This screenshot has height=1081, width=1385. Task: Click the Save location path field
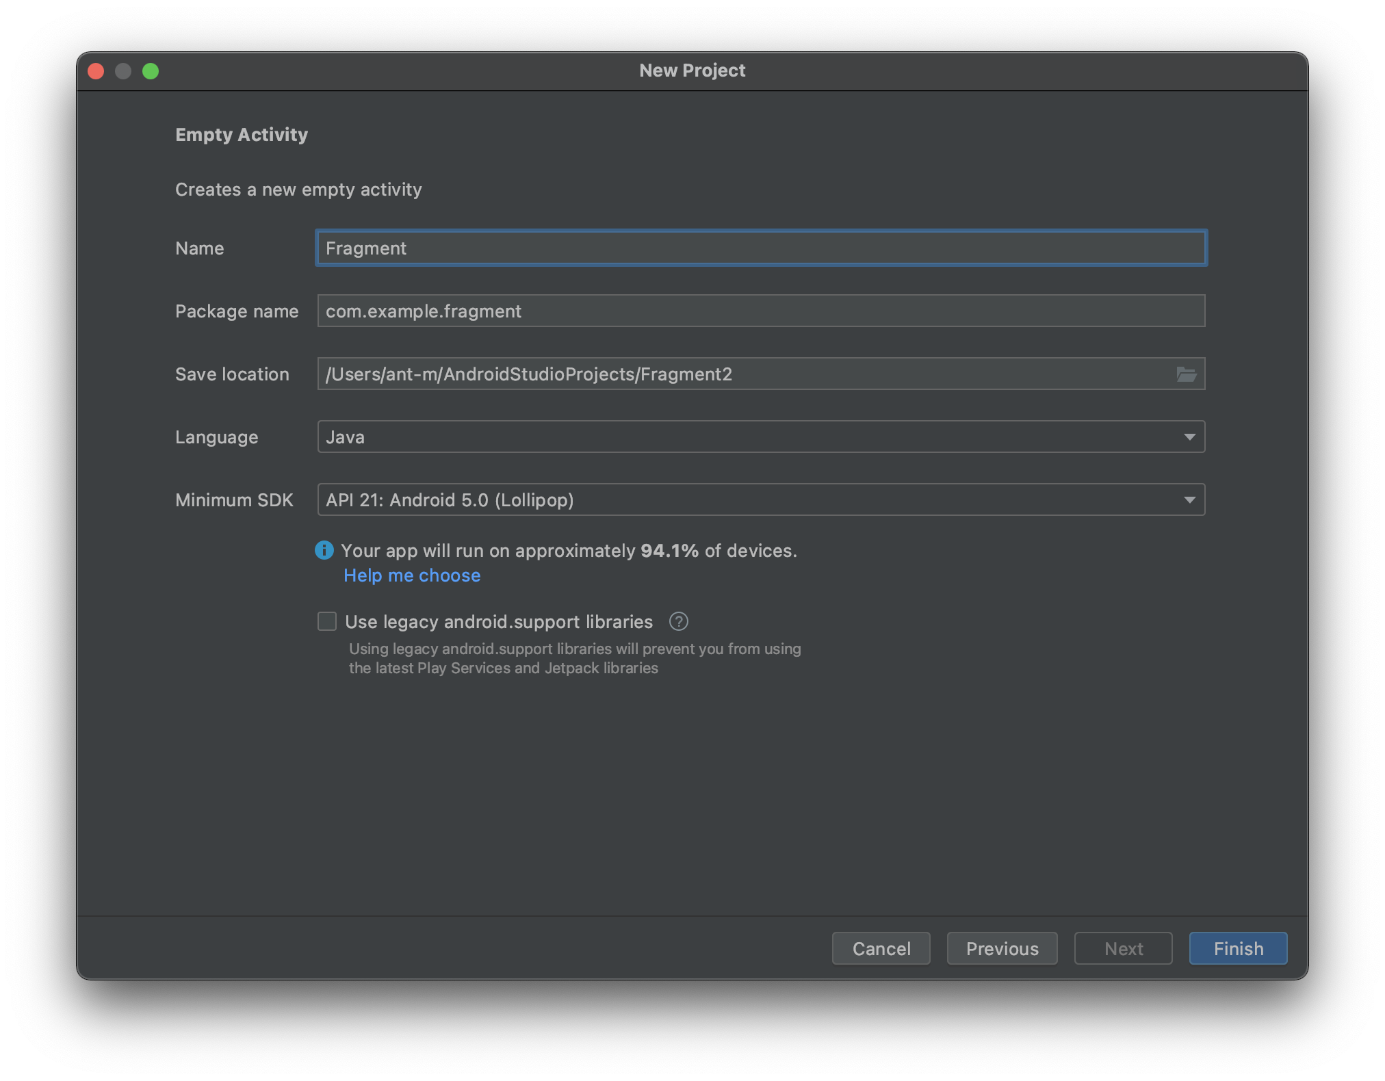coord(739,374)
